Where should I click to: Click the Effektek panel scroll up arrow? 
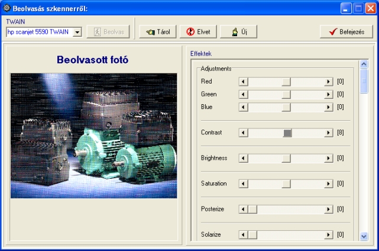[x=364, y=64]
